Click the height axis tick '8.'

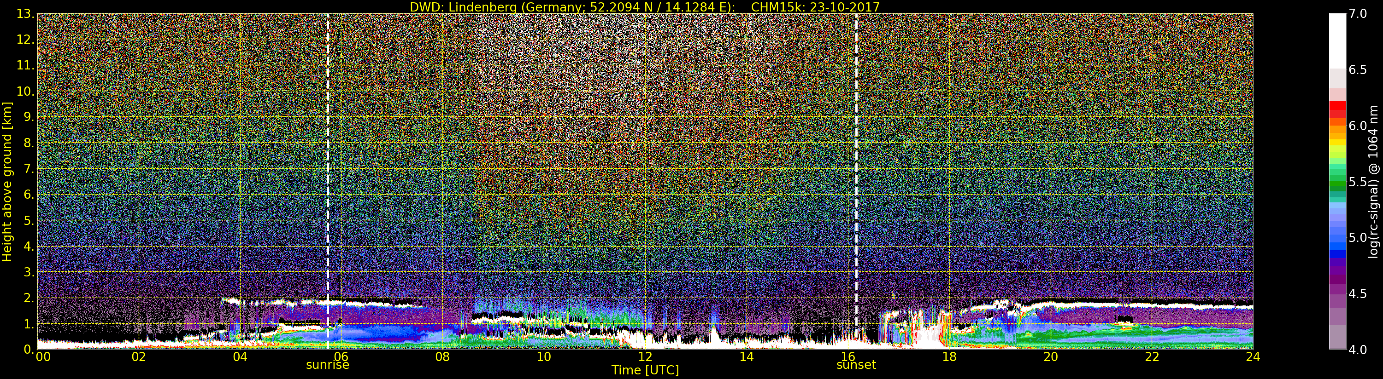(x=29, y=143)
